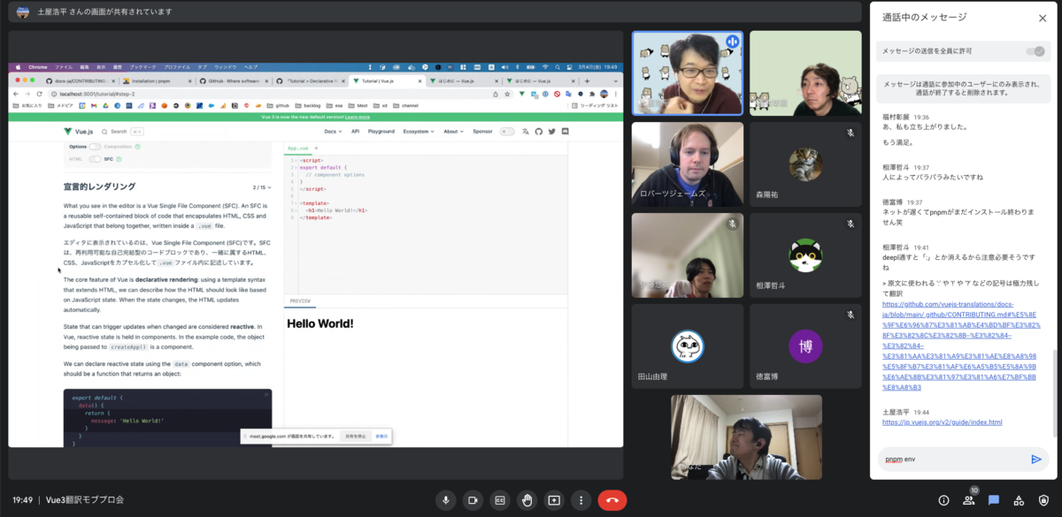Open the ブックマーク menu in the menu bar
Screen dimensions: 1062x517
coord(142,67)
